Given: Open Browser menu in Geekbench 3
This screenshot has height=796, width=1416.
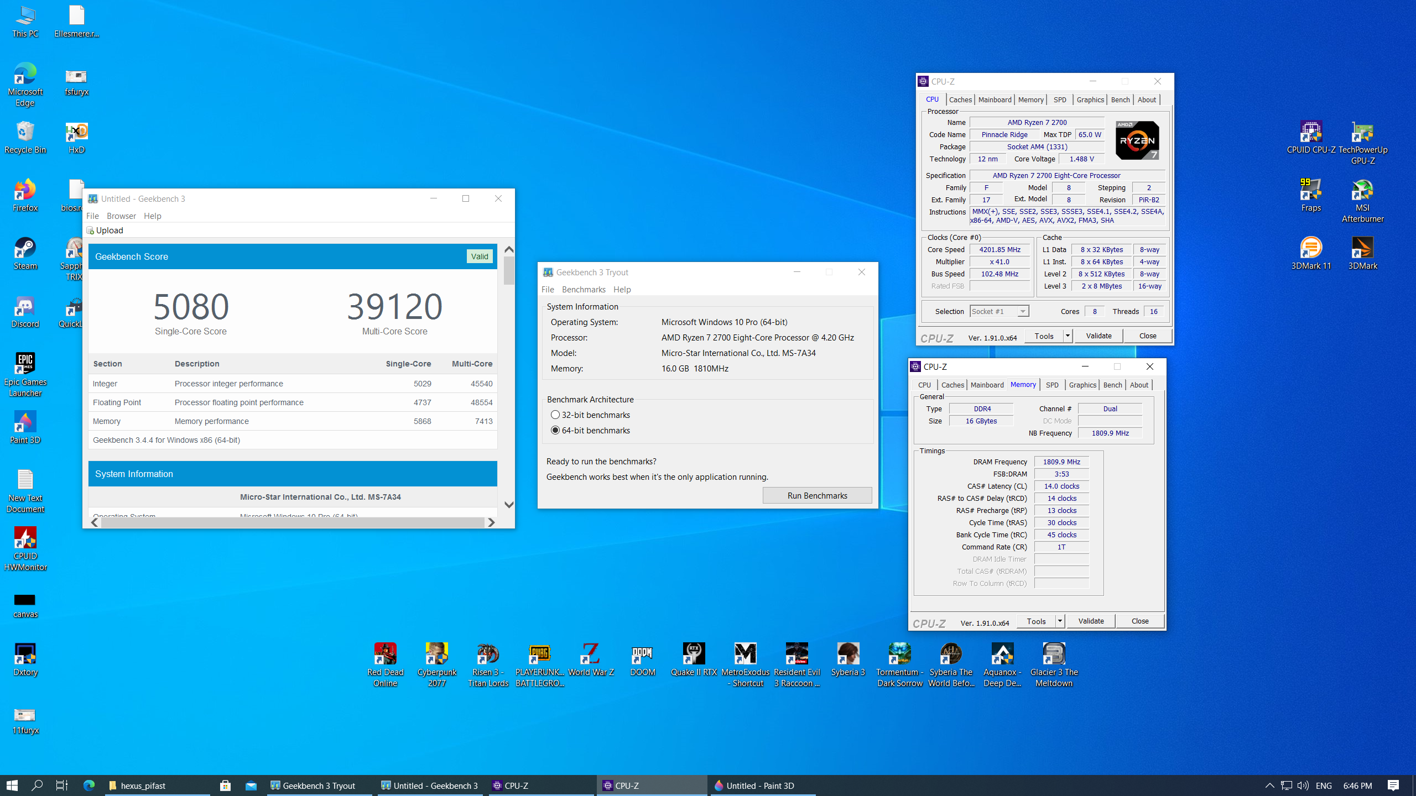Looking at the screenshot, I should 121,216.
